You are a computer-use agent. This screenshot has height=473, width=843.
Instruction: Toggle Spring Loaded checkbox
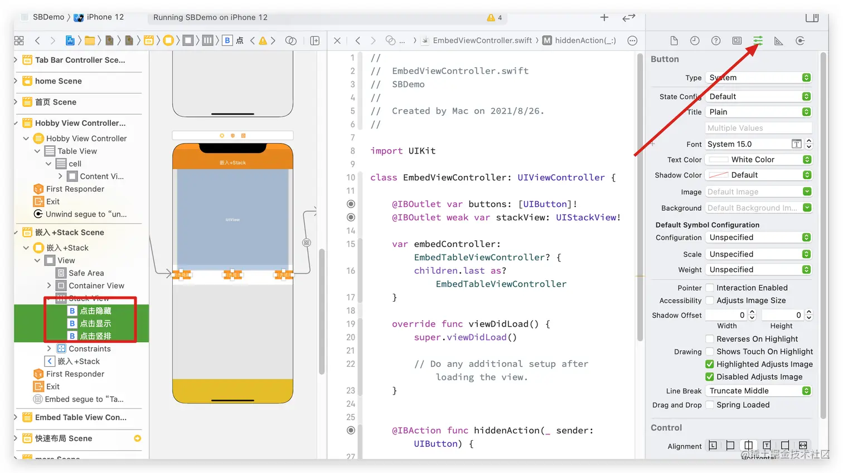click(710, 405)
